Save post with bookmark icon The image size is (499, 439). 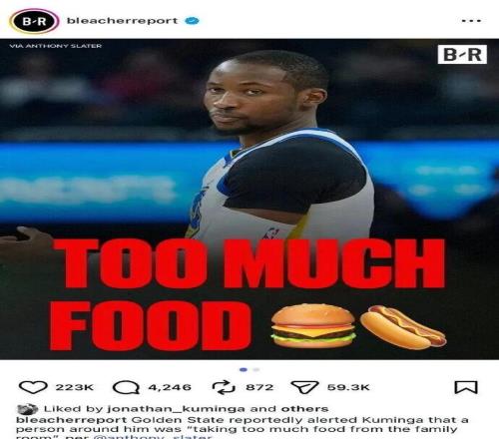[x=466, y=387]
